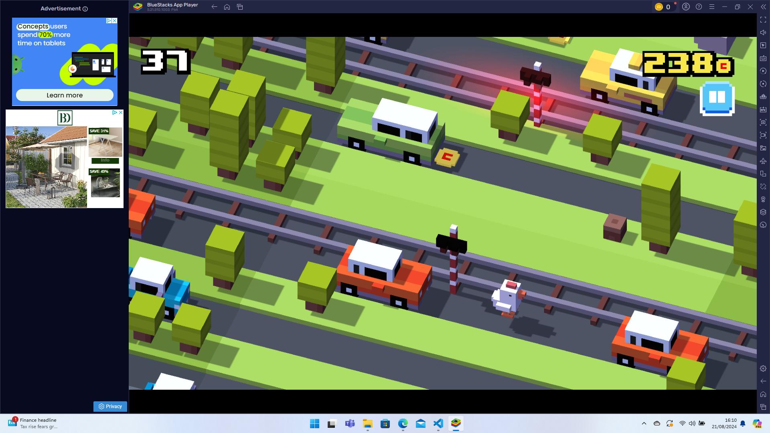Screen dimensions: 770x433
Task: Open the BlueStacks hamburger menu
Action: coord(711,7)
